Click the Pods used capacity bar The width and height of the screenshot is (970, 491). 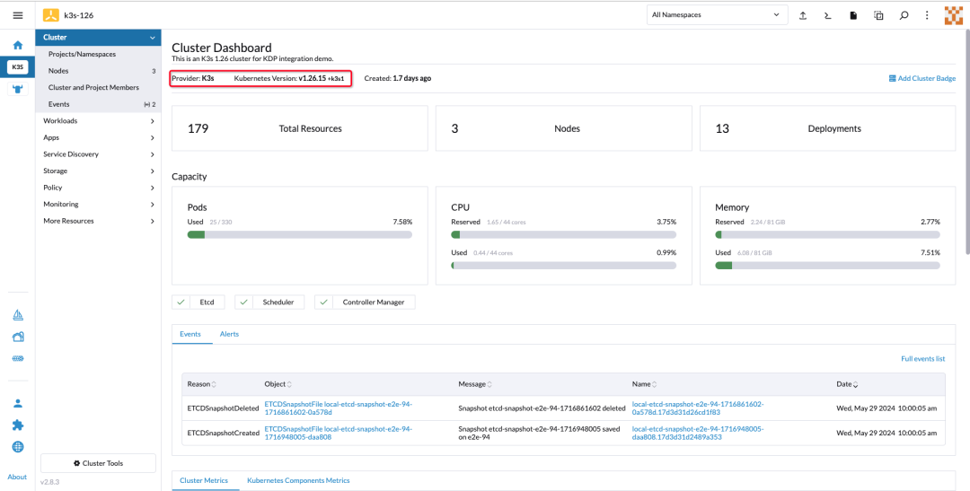299,234
